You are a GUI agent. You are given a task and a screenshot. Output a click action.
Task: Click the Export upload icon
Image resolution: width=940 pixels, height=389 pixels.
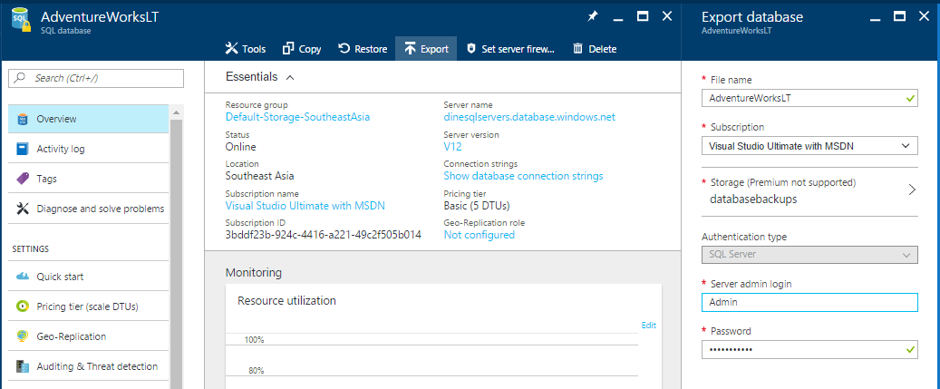pyautogui.click(x=410, y=49)
